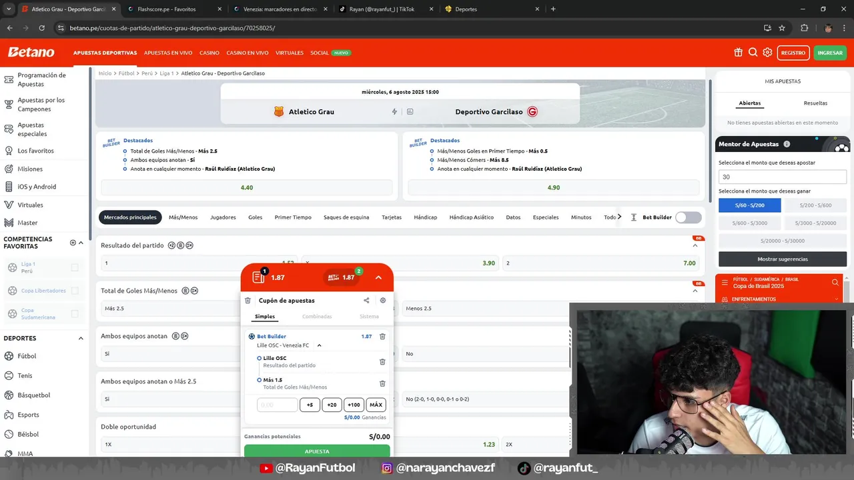Set the stake with MÁX button
Screen dimensions: 854x480
pyautogui.click(x=376, y=405)
